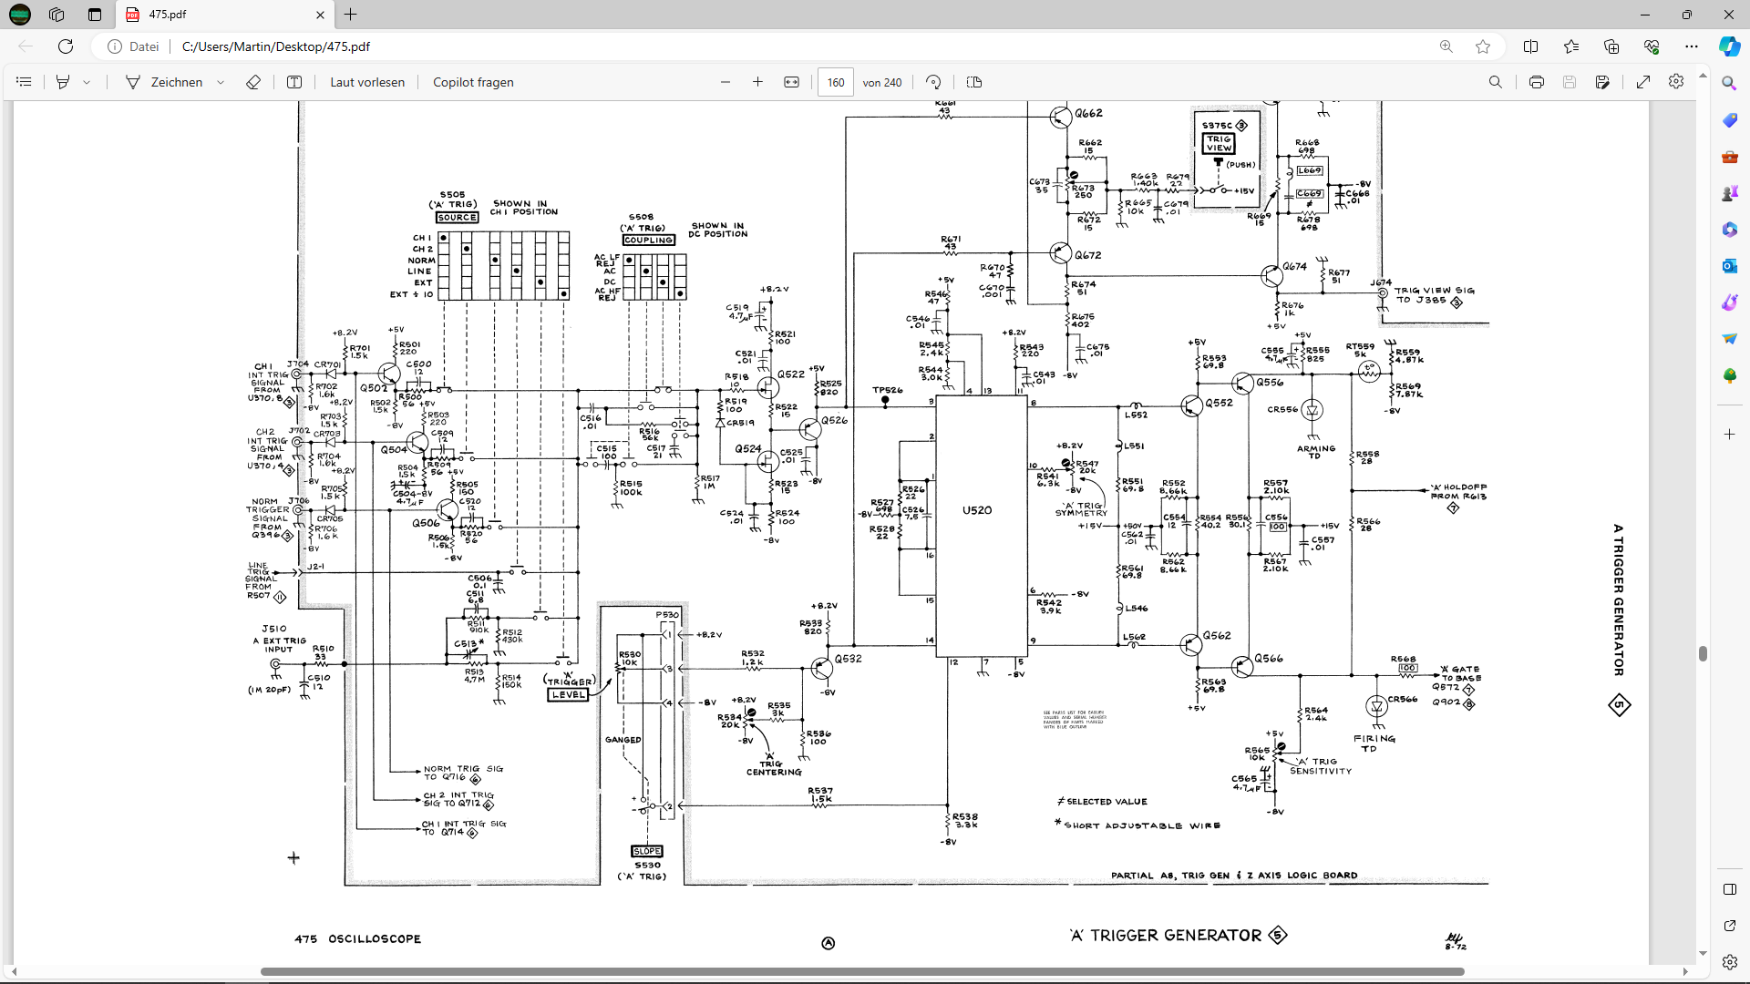
Task: Switch page view layout
Action: 974,82
